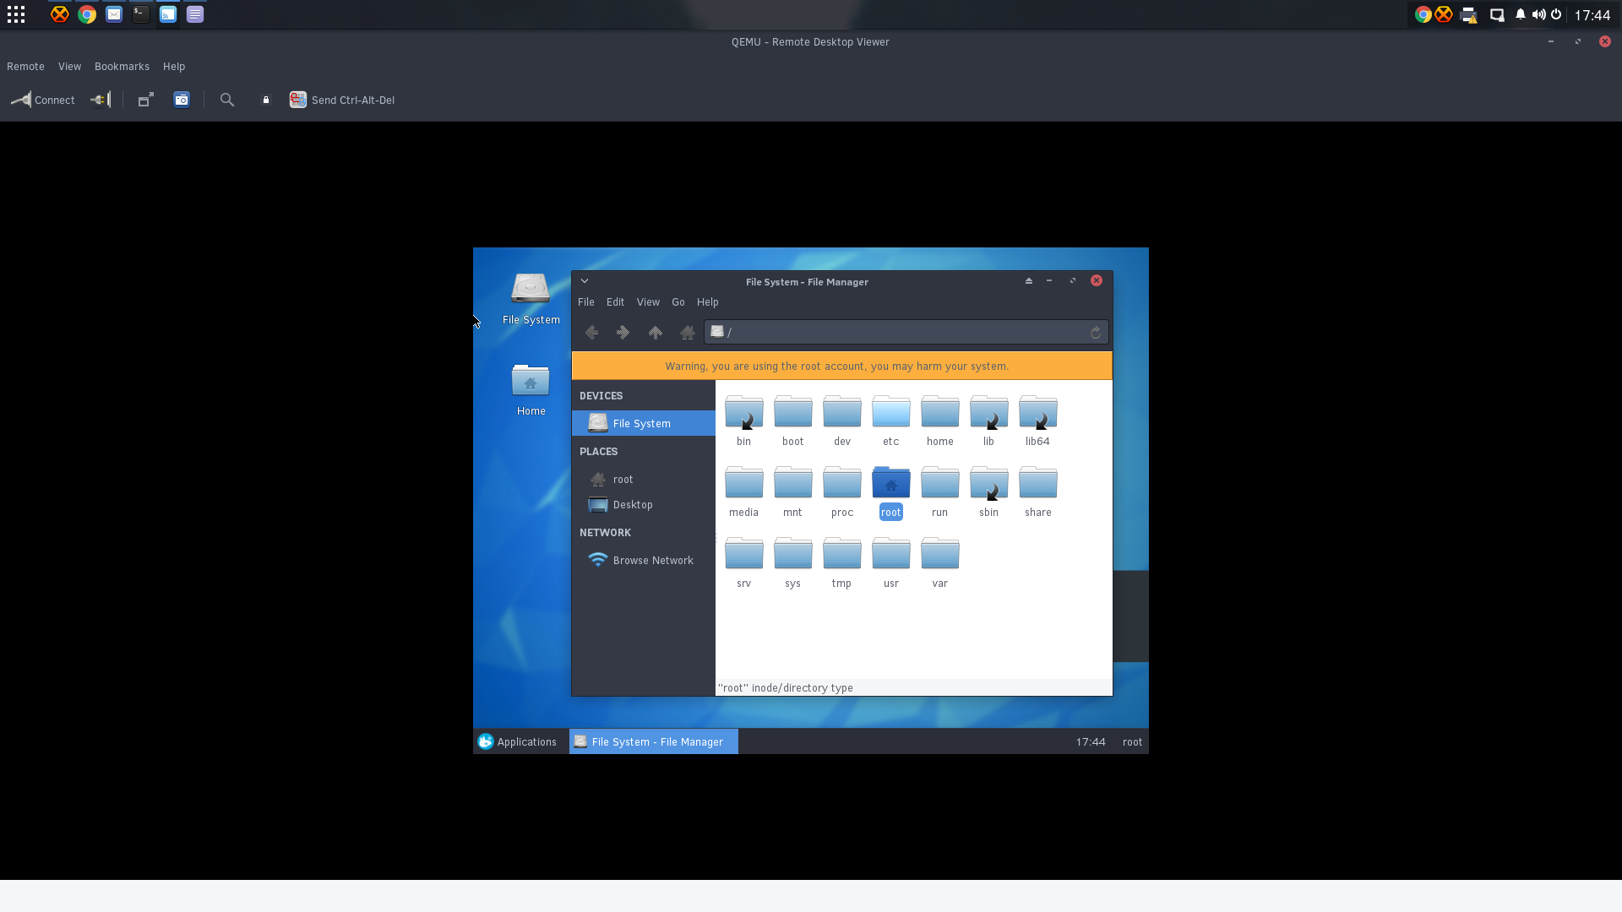Screen dimensions: 1622x912
Task: Open Bookmarks menu in Desktop Viewer
Action: click(x=122, y=67)
